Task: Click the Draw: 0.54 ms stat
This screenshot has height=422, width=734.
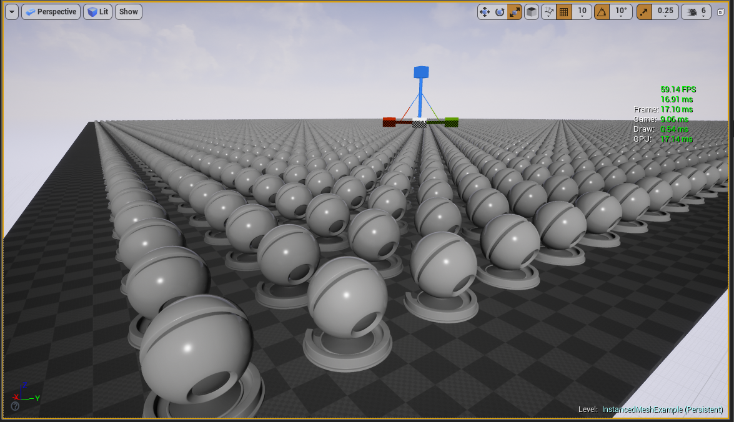Action: coord(661,129)
